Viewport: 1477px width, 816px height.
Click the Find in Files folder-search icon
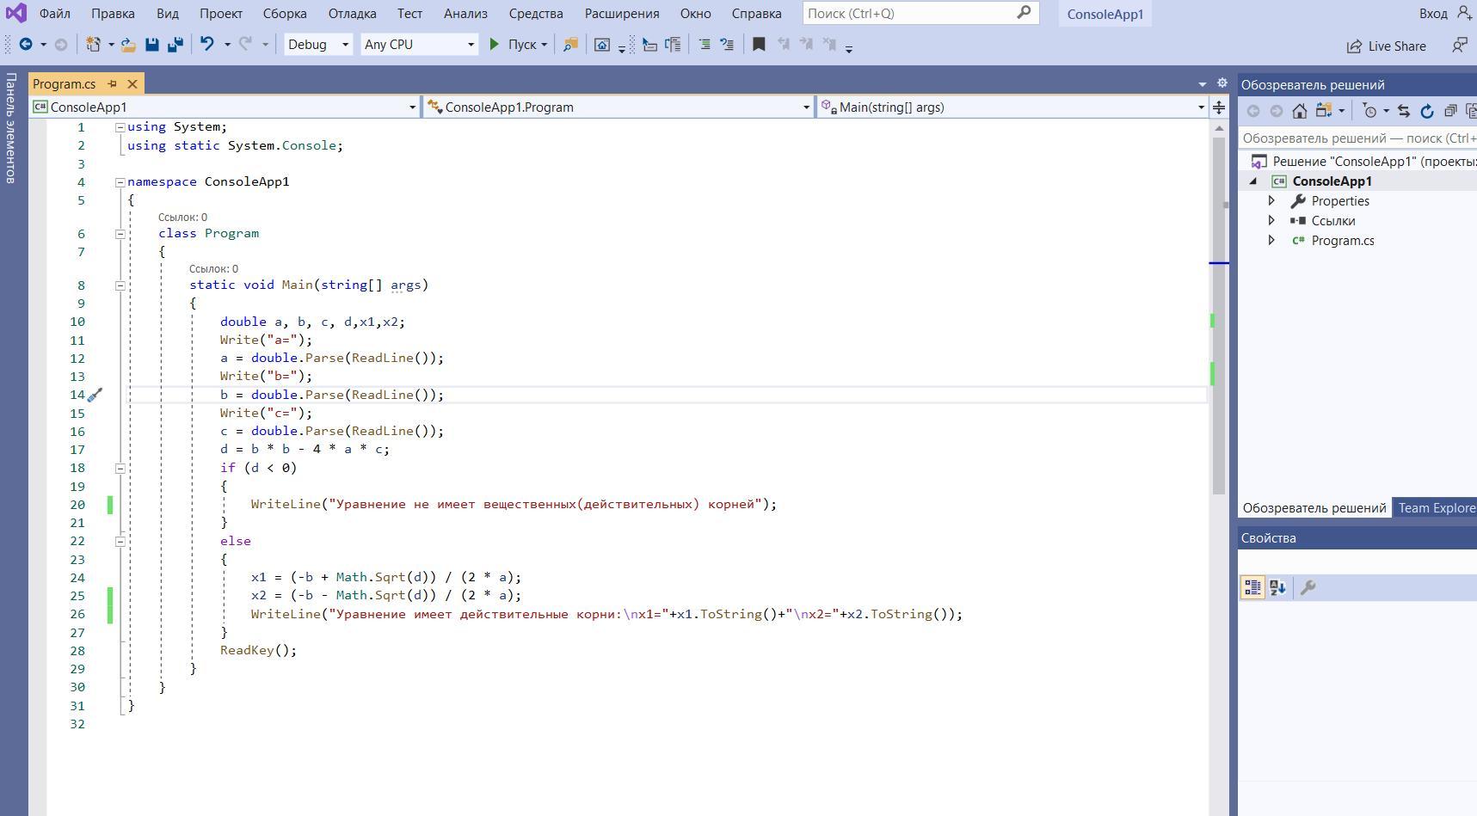click(x=569, y=45)
